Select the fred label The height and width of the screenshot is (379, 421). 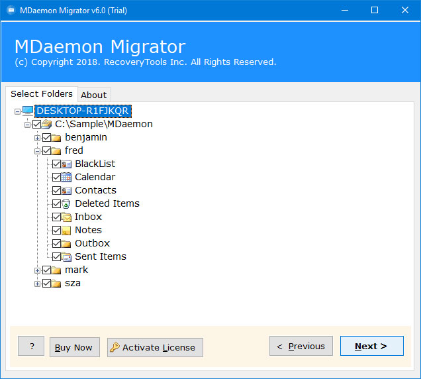[x=74, y=150]
